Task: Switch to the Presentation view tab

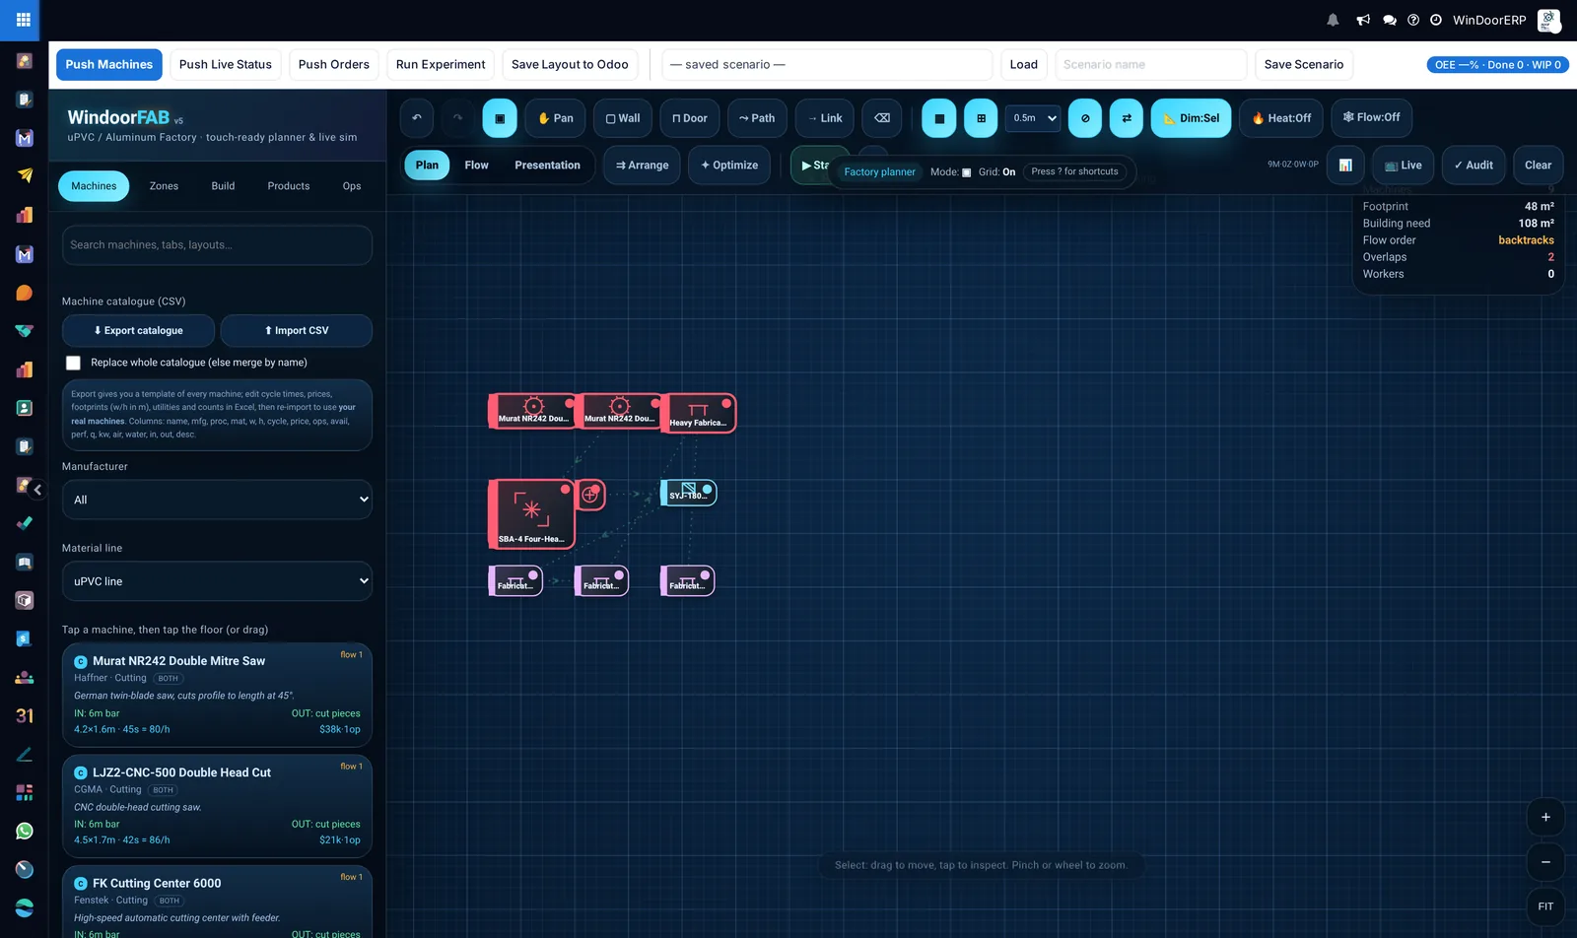Action: click(x=547, y=165)
